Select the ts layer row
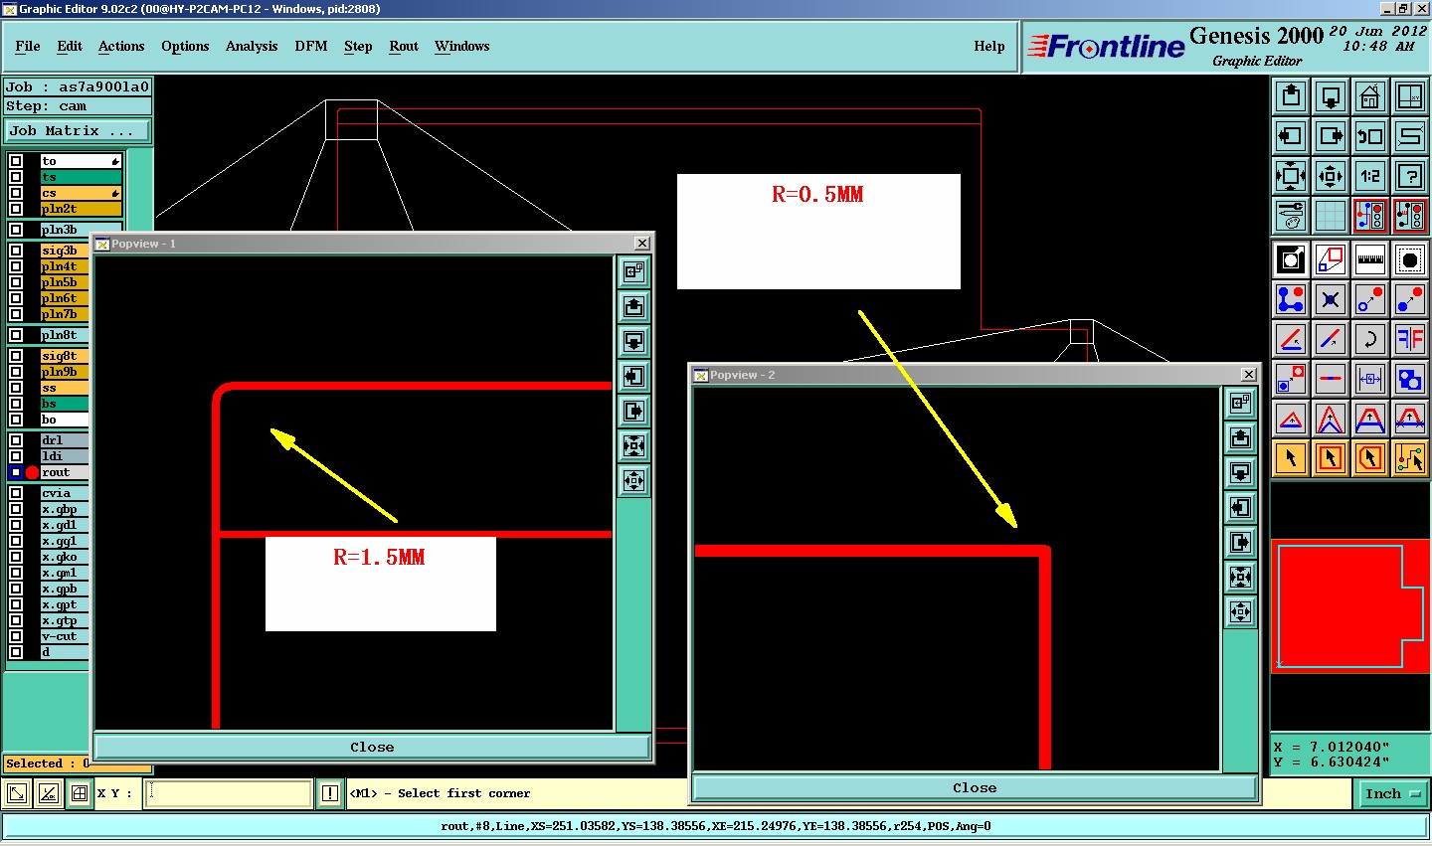 (x=81, y=177)
